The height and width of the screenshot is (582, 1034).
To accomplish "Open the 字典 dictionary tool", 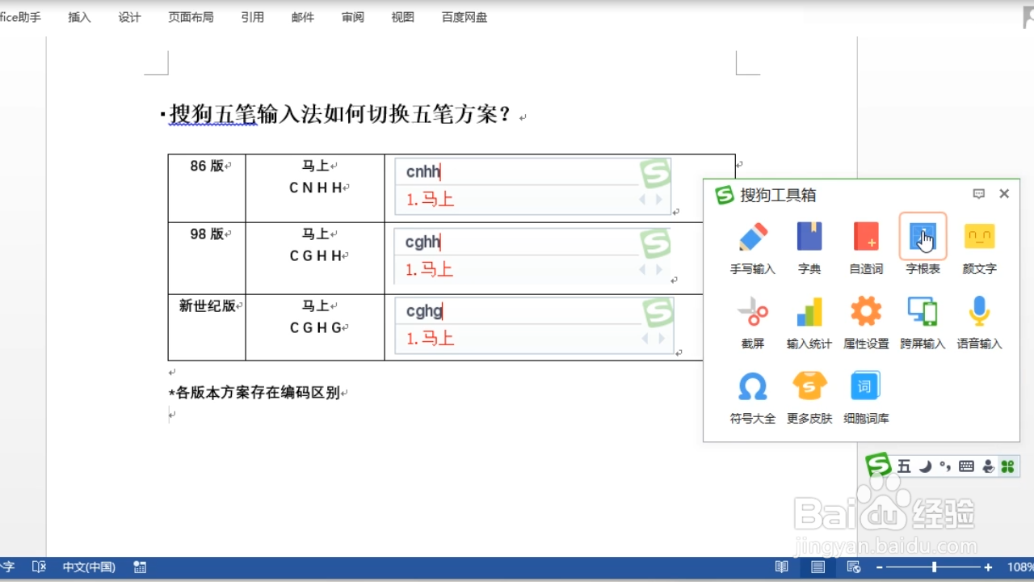I will 809,248.
